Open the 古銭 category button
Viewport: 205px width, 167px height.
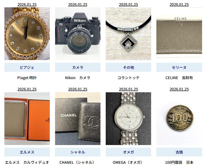click(x=179, y=152)
